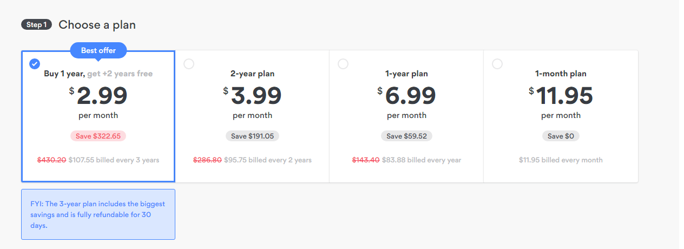This screenshot has height=249, width=684.
Task: Click the 'Choose a plan' heading
Action: click(x=97, y=25)
